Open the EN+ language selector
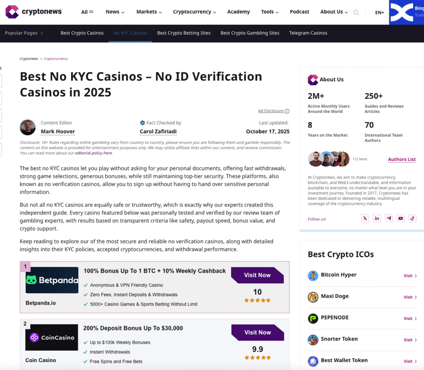The height and width of the screenshot is (370, 424). pyautogui.click(x=379, y=12)
